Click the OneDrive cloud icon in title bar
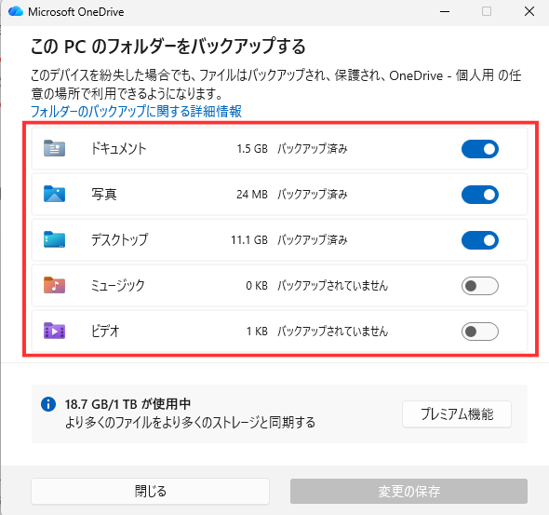Viewport: 549px width, 515px height. [x=16, y=11]
